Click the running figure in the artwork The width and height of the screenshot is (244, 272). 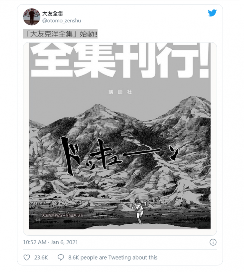(139, 211)
